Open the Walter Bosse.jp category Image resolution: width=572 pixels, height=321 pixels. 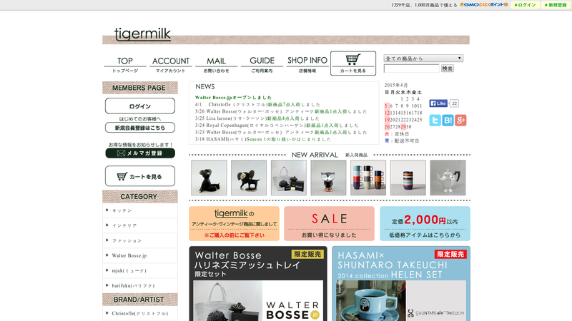129,256
